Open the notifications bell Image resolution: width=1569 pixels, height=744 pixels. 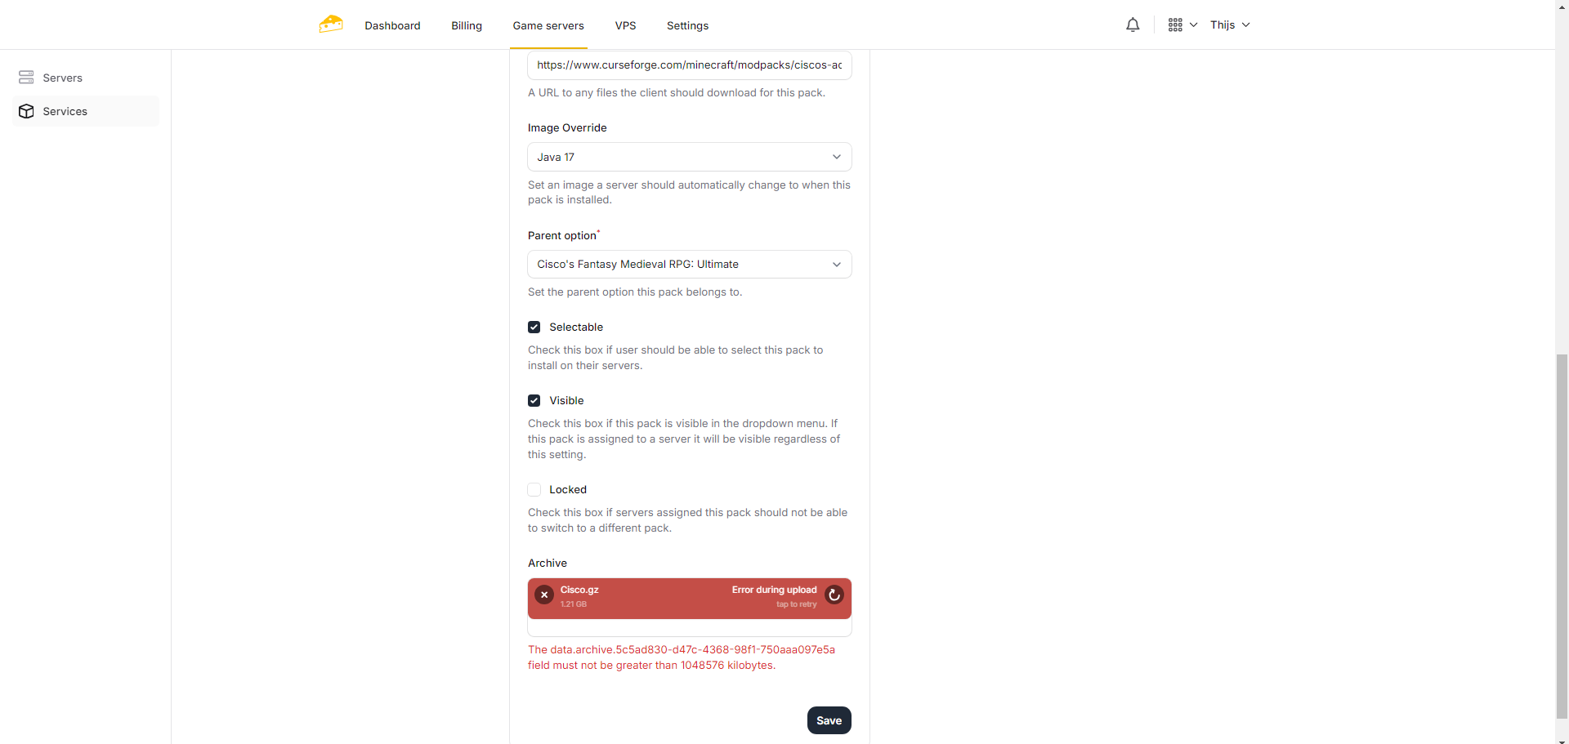tap(1133, 25)
